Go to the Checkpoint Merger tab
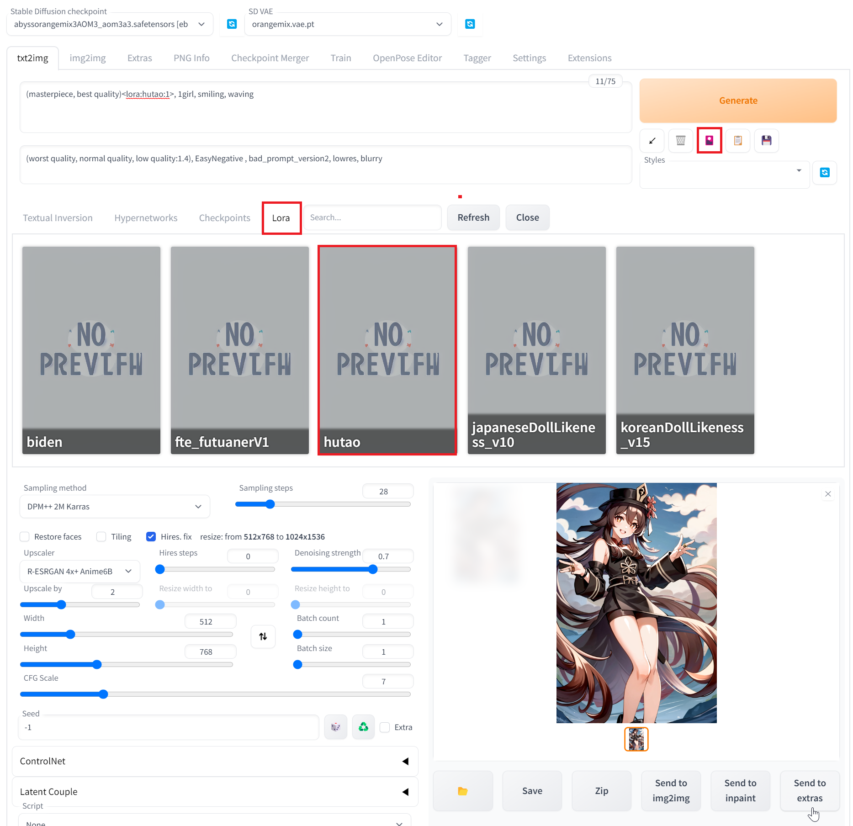This screenshot has width=853, height=826. tap(270, 58)
